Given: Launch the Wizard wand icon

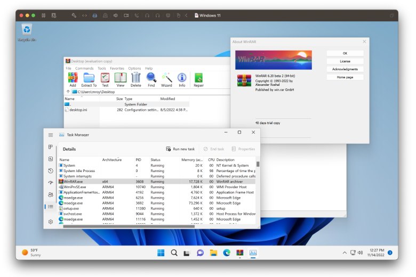Looking at the screenshot, I should tap(166, 80).
